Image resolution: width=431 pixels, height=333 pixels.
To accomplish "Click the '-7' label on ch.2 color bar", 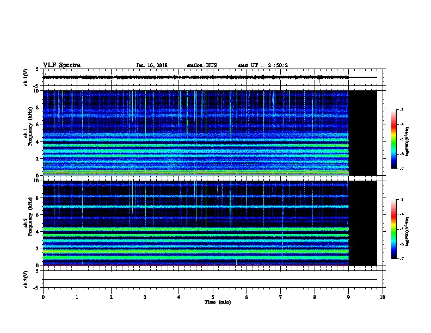I will (x=402, y=259).
